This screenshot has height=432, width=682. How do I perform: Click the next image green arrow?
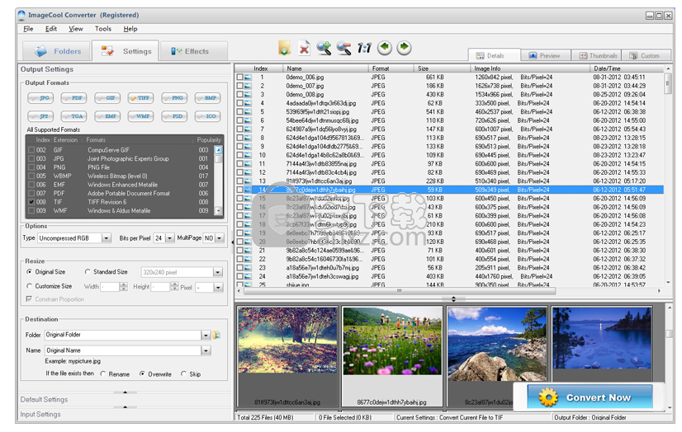[404, 47]
